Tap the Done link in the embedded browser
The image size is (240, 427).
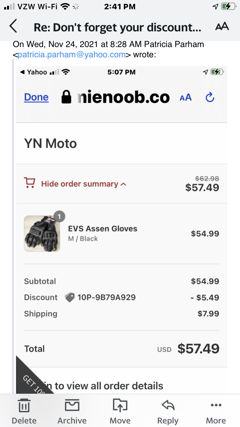[36, 97]
